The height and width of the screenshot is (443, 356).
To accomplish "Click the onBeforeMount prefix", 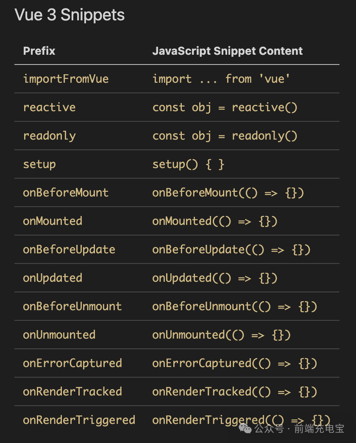I will (x=66, y=193).
